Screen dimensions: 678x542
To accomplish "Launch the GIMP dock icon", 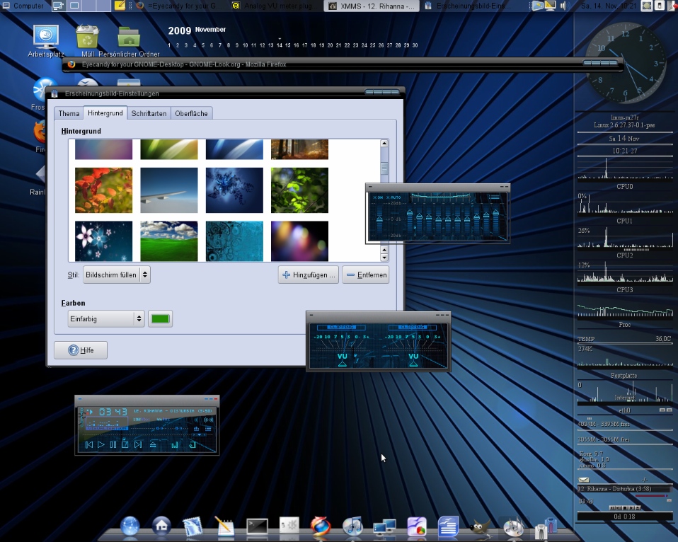I will point(480,527).
